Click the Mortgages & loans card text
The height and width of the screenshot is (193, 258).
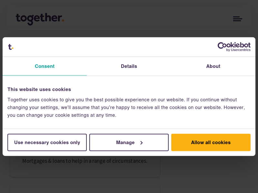coord(85,161)
